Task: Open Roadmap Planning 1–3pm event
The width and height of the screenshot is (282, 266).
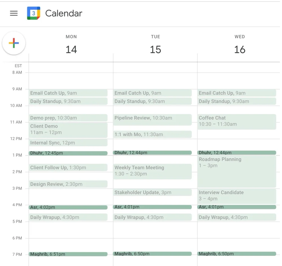Action: (x=237, y=171)
